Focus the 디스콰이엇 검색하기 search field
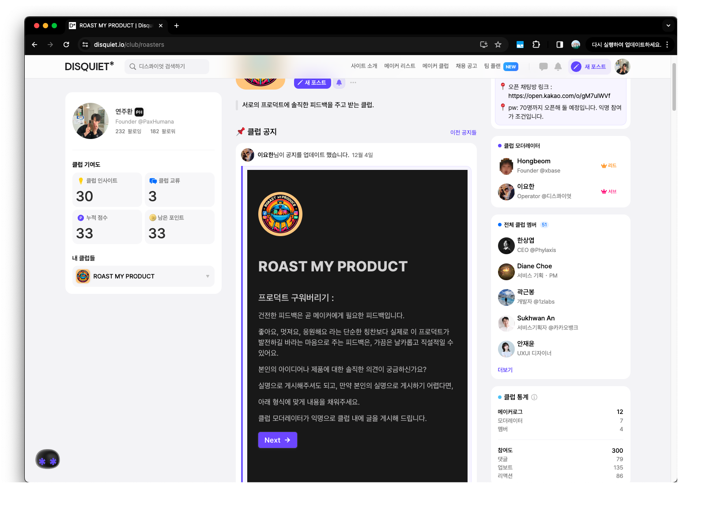The height and width of the screenshot is (515, 702). pos(167,67)
